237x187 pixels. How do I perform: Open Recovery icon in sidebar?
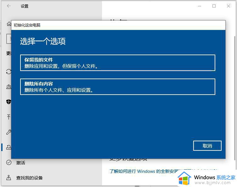(8, 147)
